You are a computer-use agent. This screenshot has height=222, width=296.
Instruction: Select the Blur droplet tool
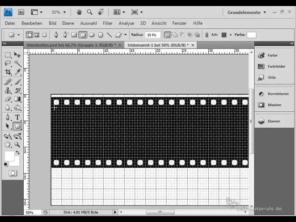point(7,108)
